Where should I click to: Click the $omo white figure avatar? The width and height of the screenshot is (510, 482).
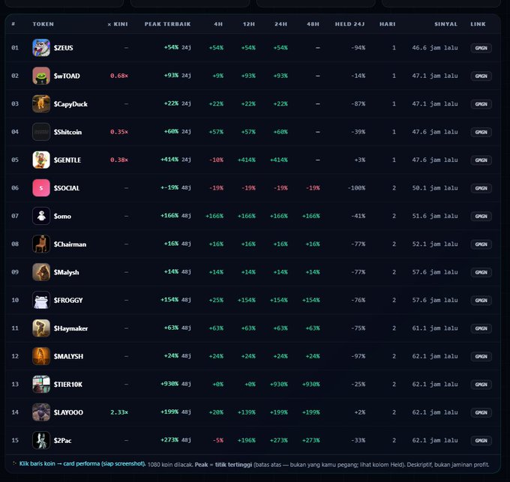pos(41,216)
